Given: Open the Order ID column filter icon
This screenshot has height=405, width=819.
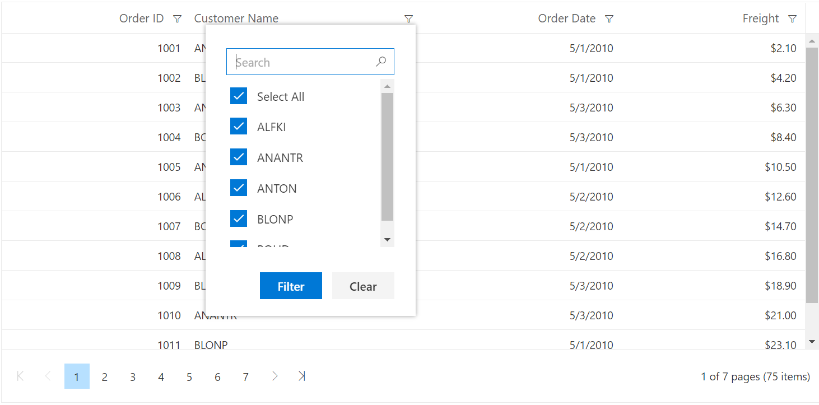Looking at the screenshot, I should (x=177, y=19).
